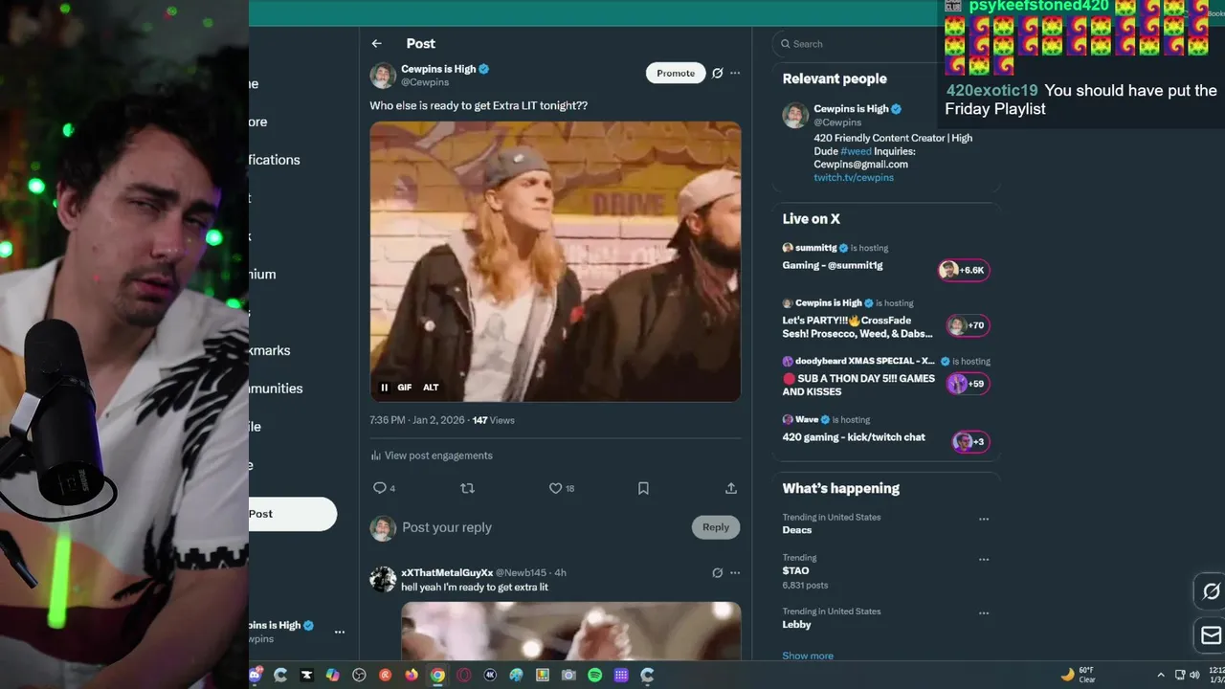Open Let's PARTY CrossFade Sesh live space
The width and height of the screenshot is (1225, 689).
coord(857,326)
